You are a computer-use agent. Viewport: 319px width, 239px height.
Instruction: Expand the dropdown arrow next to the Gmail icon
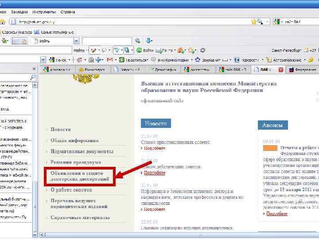tap(116, 60)
